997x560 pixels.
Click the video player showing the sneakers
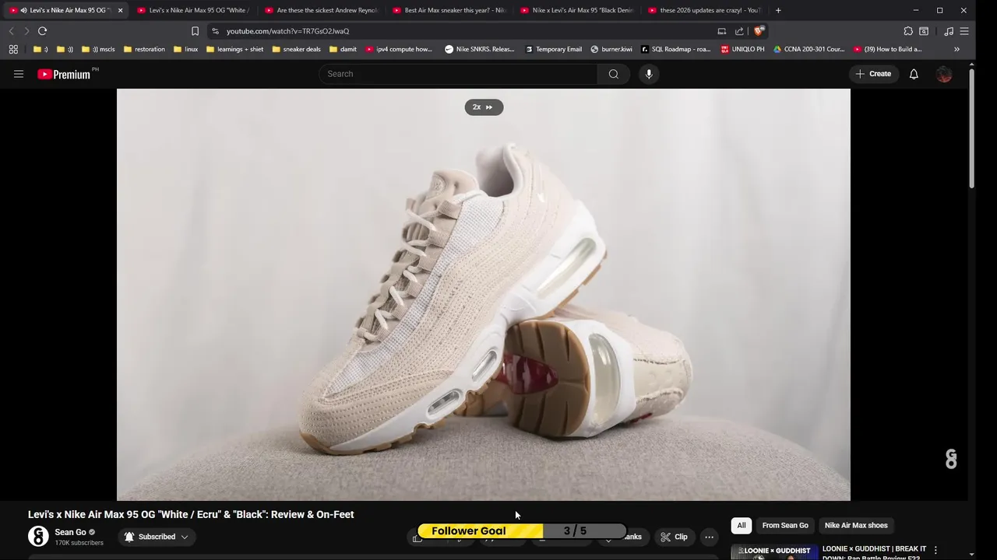pos(484,294)
